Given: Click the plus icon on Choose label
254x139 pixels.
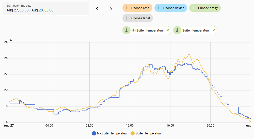Looking at the screenshot, I should pyautogui.click(x=126, y=18).
